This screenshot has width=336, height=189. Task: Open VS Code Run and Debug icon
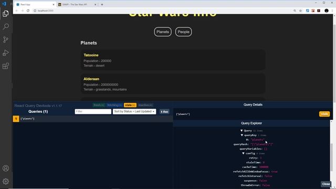pyautogui.click(x=6, y=52)
